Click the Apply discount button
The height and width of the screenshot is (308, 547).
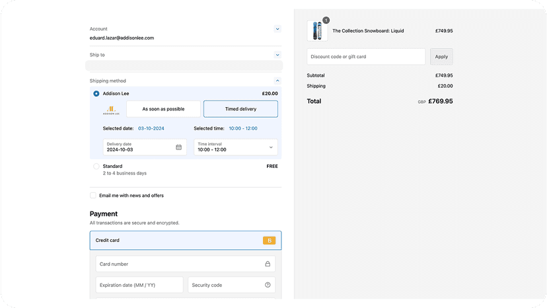click(x=441, y=57)
